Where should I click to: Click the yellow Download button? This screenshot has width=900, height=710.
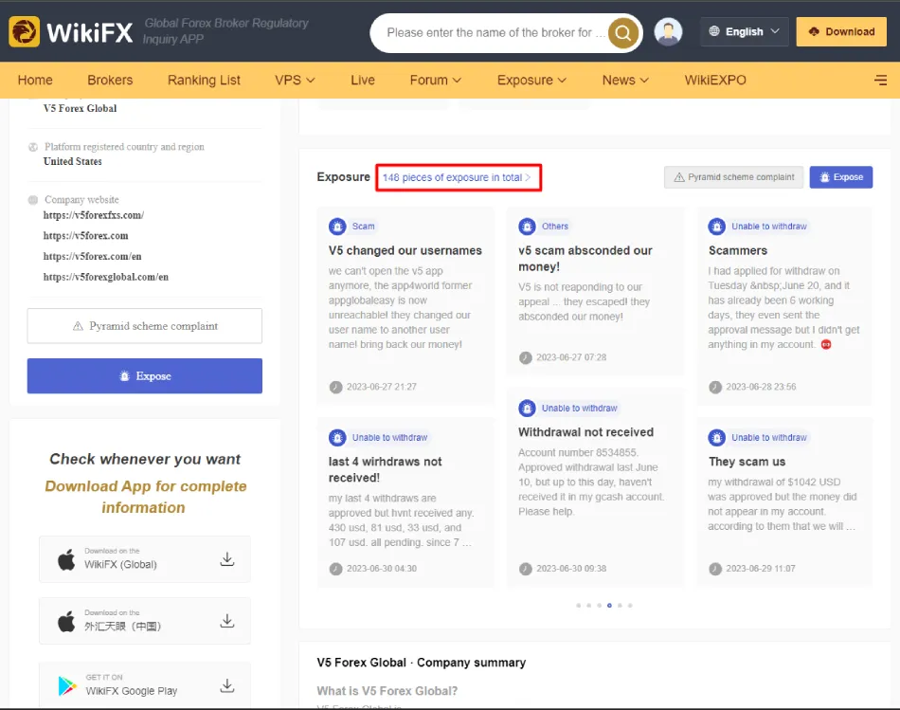(841, 31)
